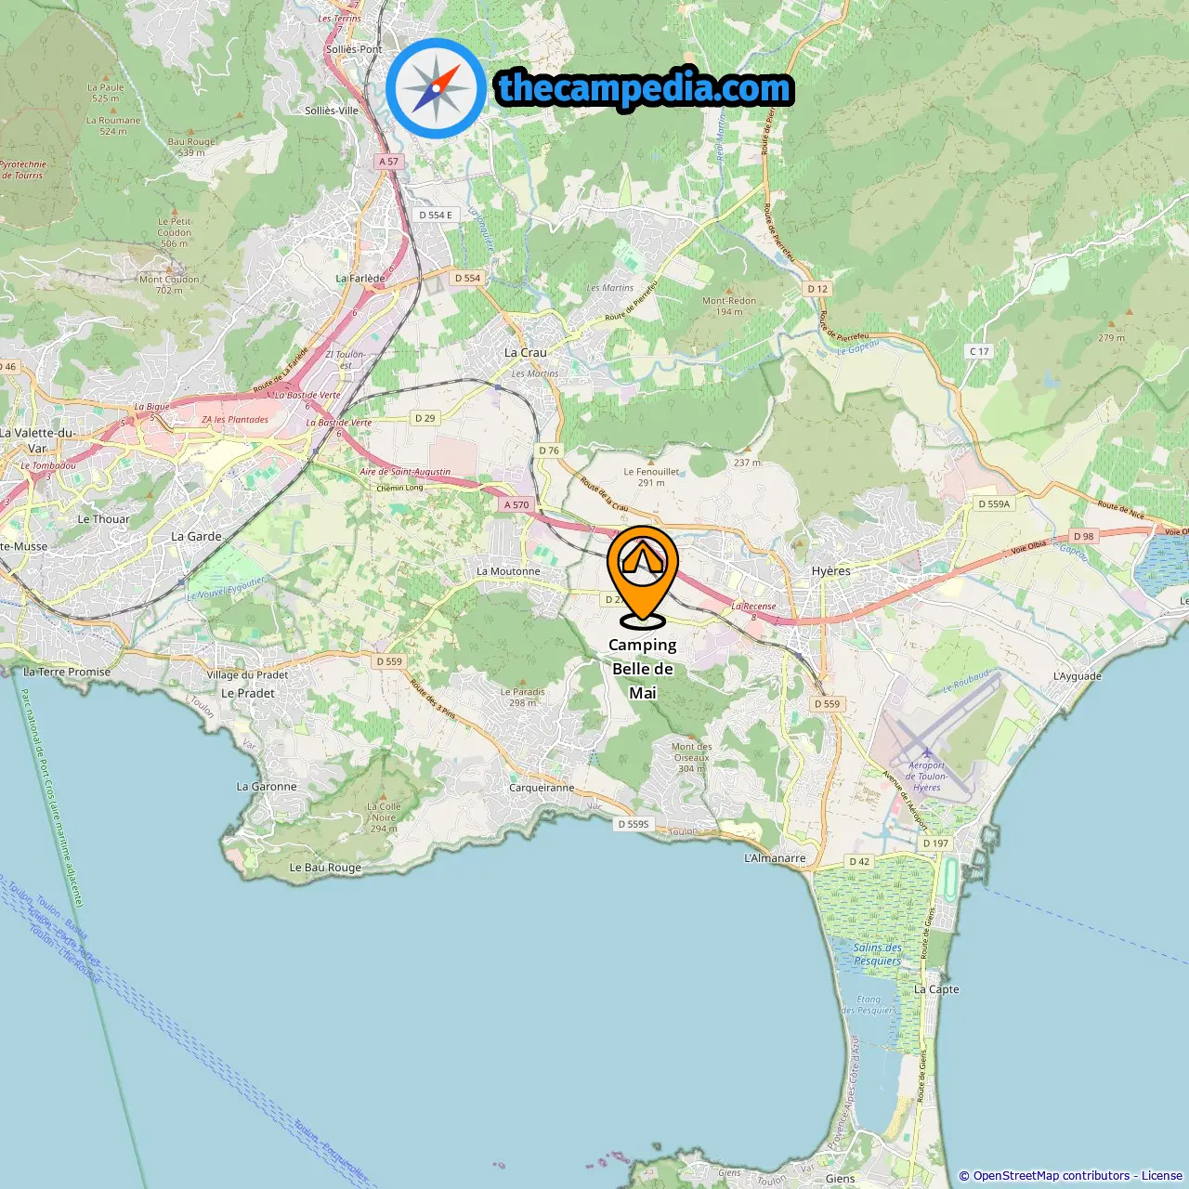Click the Aéroport de Toulon-Hyères airplane icon
1189x1189 pixels.
pos(926,751)
